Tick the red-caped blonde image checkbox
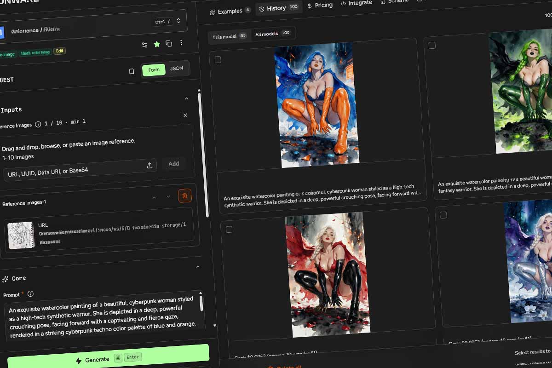This screenshot has width=552, height=368. pyautogui.click(x=229, y=229)
